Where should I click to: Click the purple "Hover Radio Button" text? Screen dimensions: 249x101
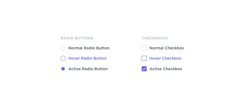[x=87, y=58]
